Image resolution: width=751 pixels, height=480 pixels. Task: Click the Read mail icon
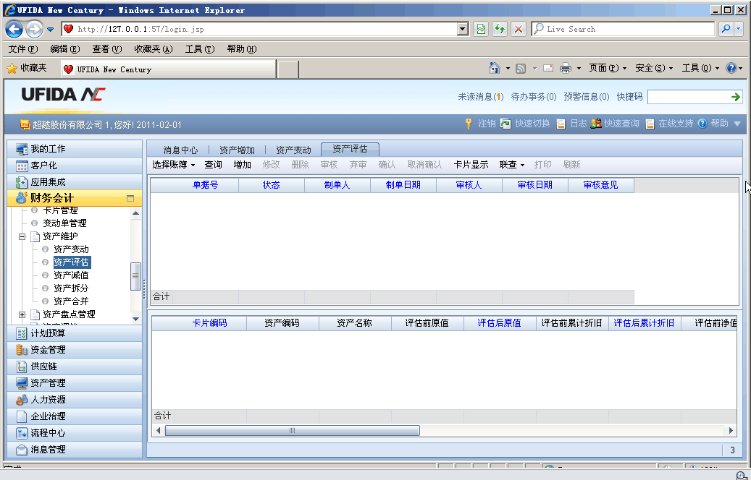(x=548, y=69)
